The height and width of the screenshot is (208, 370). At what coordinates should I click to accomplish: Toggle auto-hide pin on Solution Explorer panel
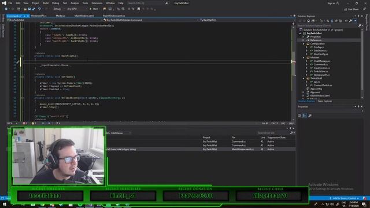pos(358,16)
